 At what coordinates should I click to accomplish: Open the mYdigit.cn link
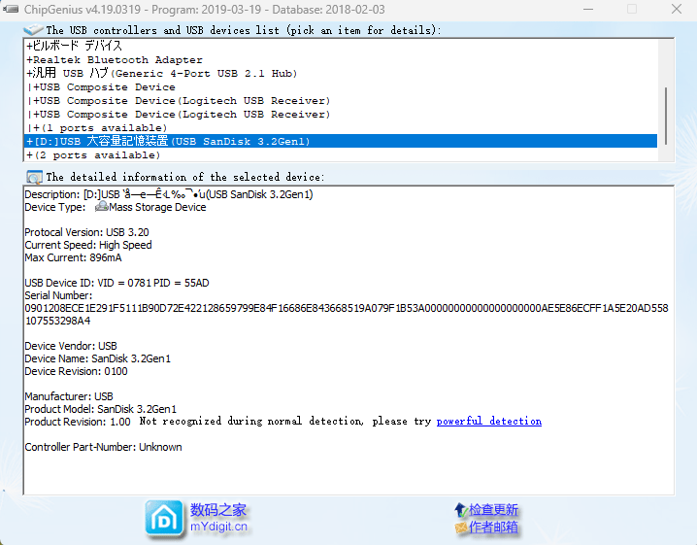click(218, 527)
